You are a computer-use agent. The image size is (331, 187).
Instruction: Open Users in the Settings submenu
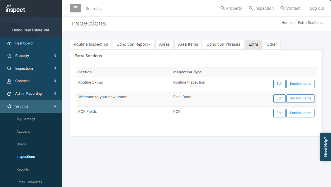(x=21, y=144)
